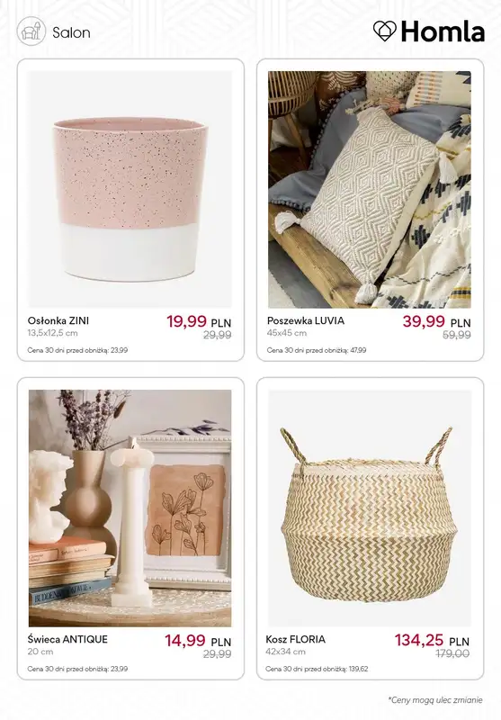Click the crossed-out 59,99 old price
This screenshot has height=720, width=501.
point(457,335)
